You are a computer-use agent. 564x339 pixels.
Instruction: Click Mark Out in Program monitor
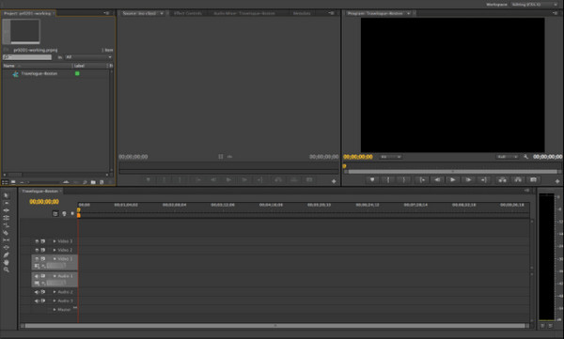[x=404, y=179]
